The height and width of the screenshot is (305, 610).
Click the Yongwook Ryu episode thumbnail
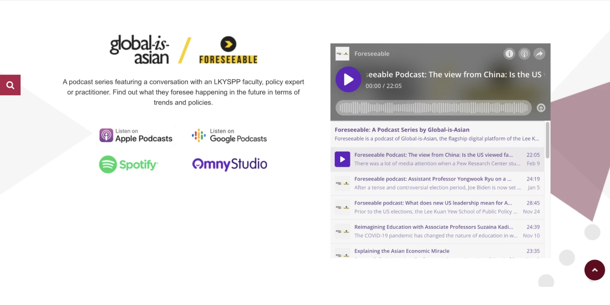(x=342, y=183)
